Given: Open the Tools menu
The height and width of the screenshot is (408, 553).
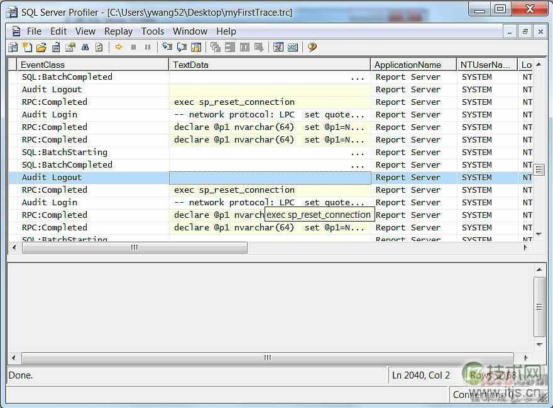Looking at the screenshot, I should coord(153,31).
